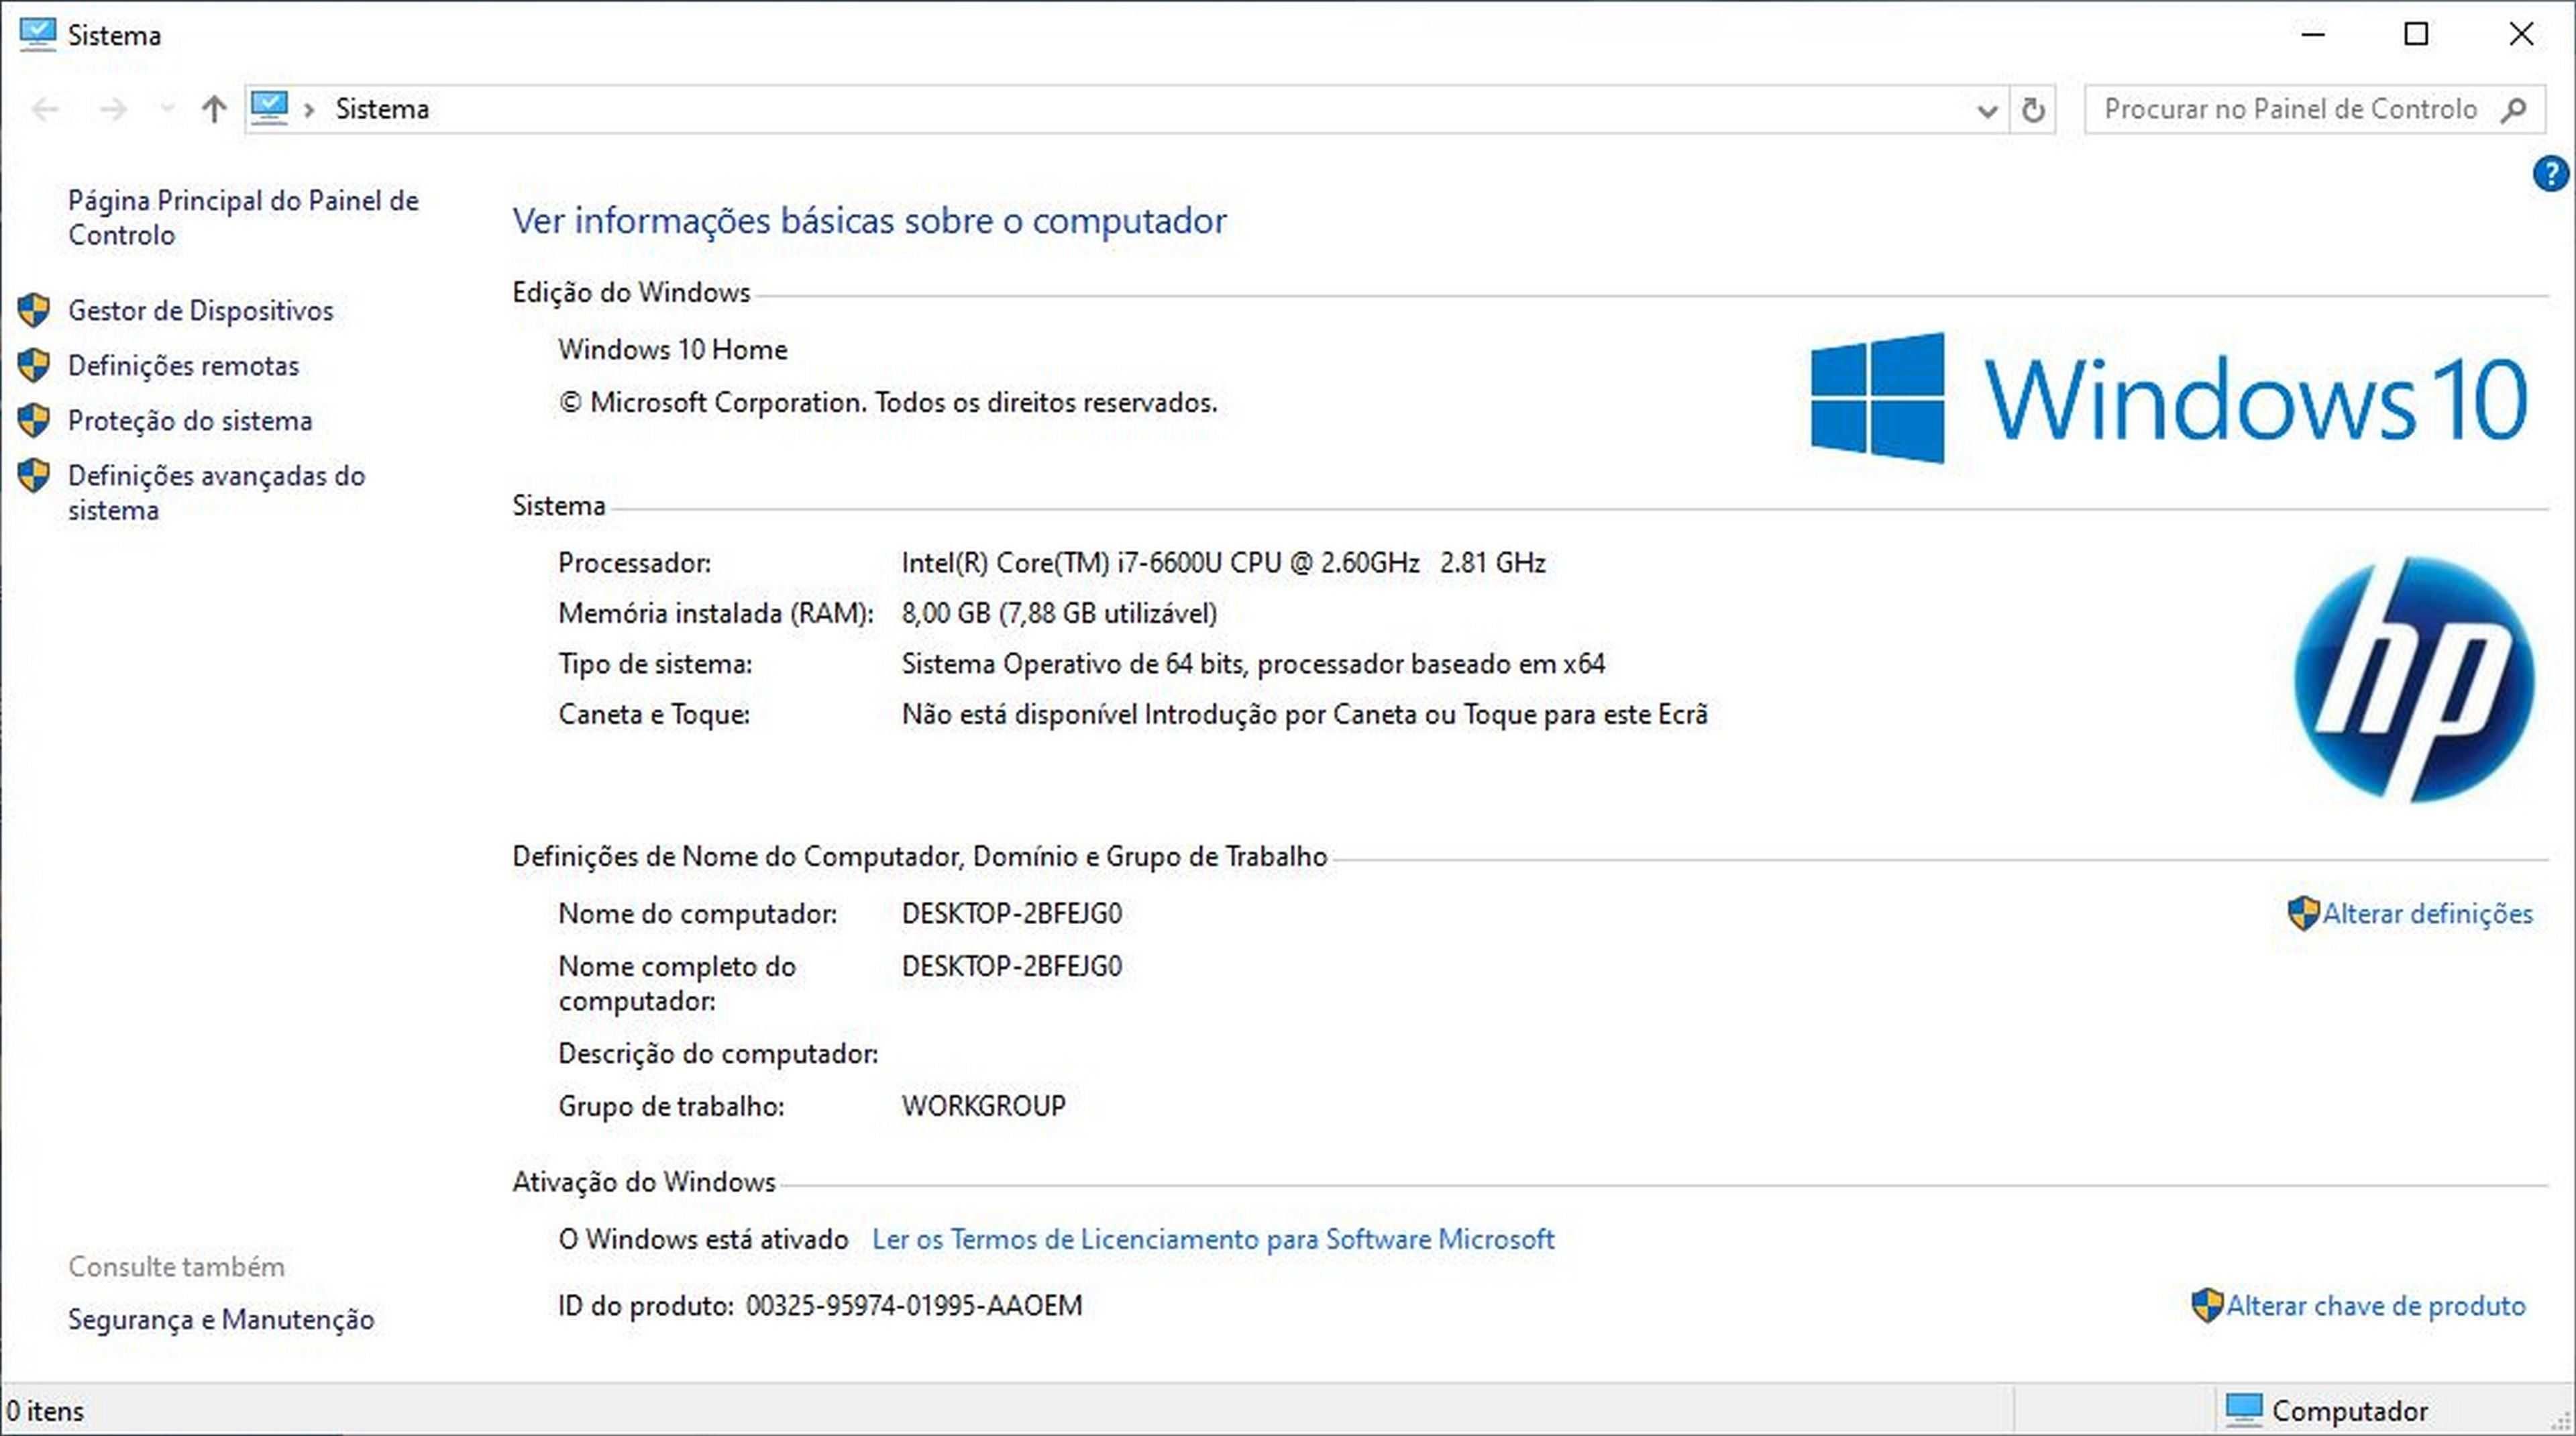
Task: Open Segurança e Manutenção link
Action: pyautogui.click(x=221, y=1319)
